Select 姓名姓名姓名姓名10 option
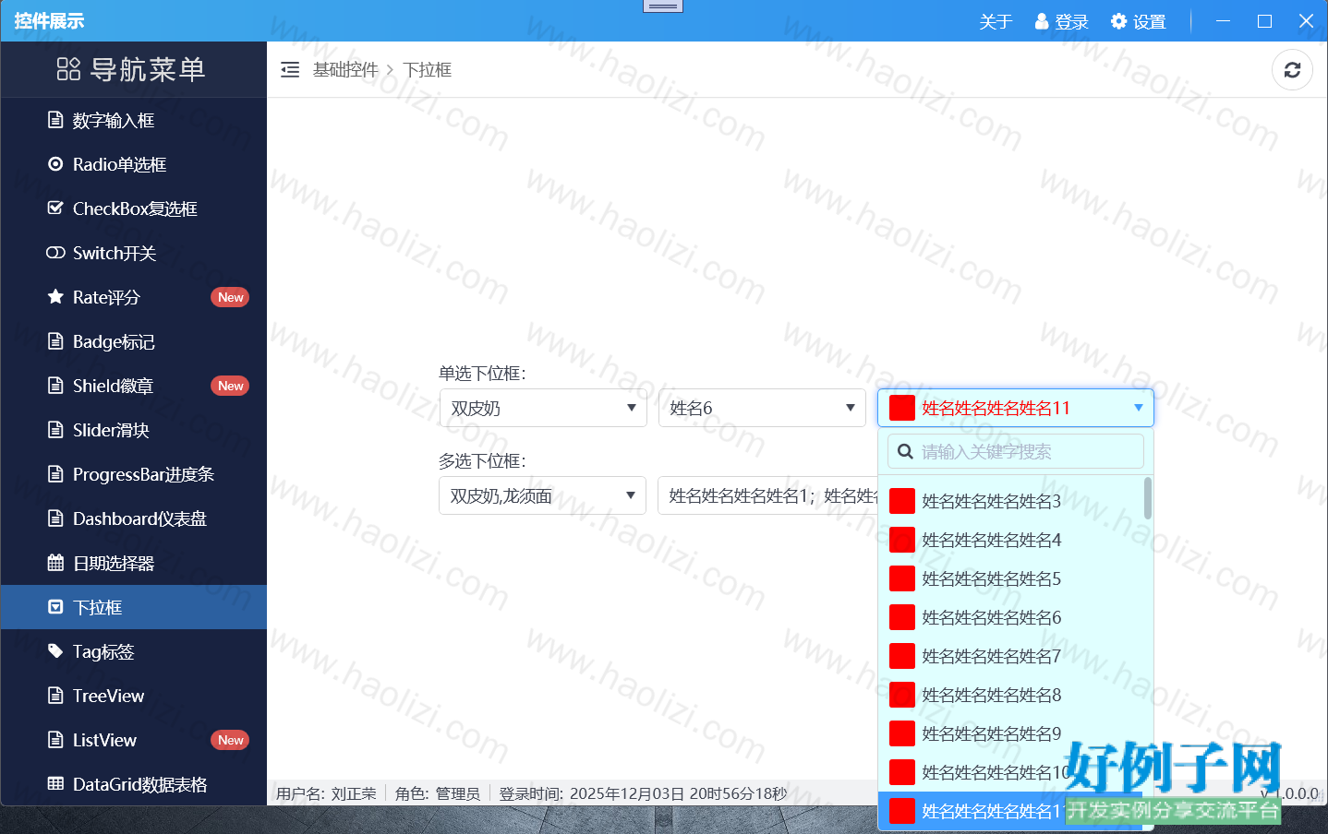 point(1011,772)
